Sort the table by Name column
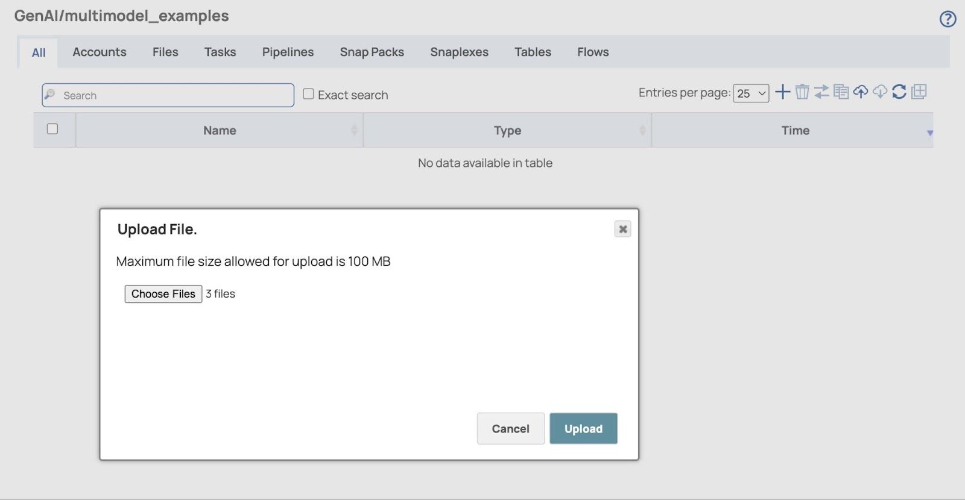 click(x=220, y=131)
